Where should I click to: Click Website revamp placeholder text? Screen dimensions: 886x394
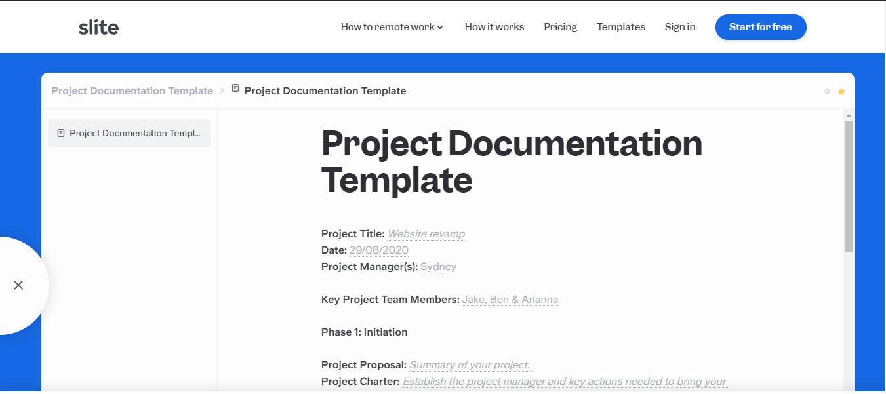click(426, 234)
